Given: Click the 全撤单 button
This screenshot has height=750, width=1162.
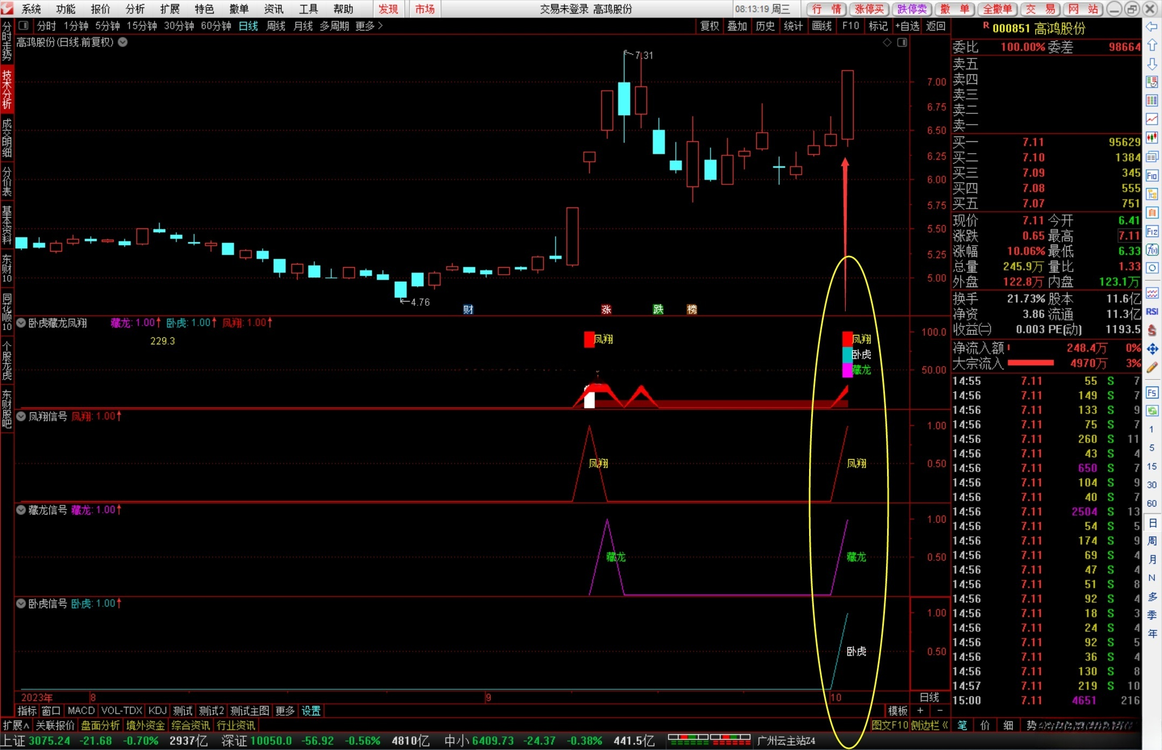Looking at the screenshot, I should pos(997,9).
